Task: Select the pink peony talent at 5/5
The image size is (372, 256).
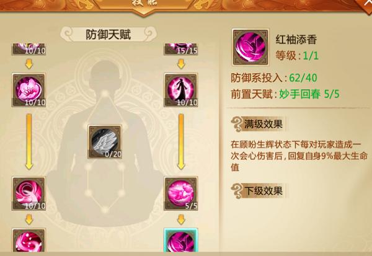Action: (x=181, y=193)
